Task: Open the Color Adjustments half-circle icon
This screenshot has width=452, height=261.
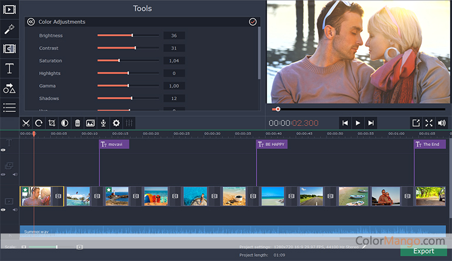Action: [x=65, y=123]
